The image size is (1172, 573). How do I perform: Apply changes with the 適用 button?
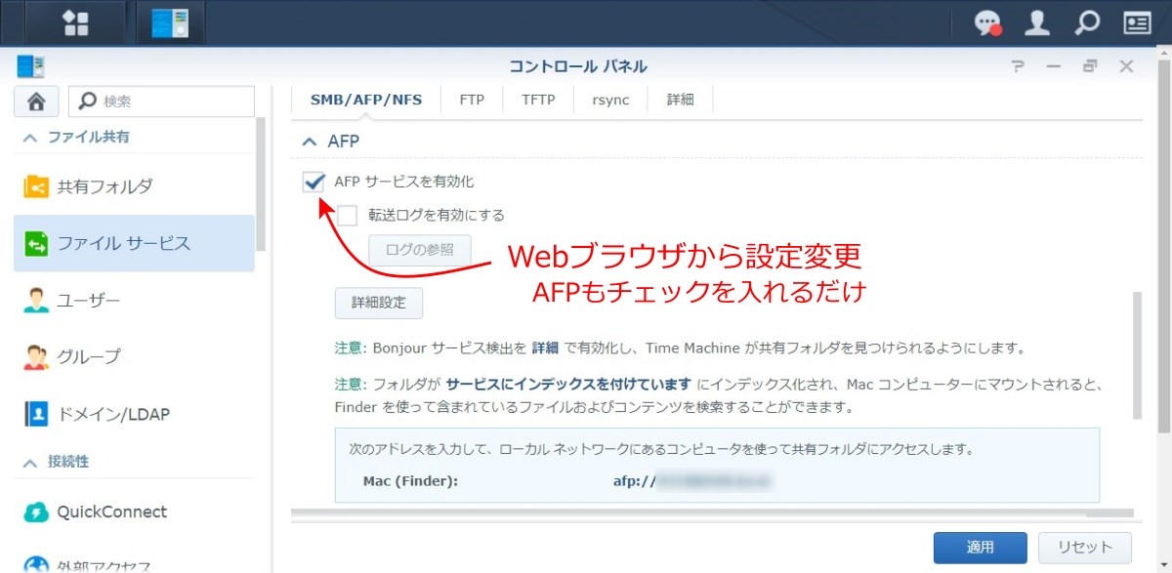click(x=981, y=548)
